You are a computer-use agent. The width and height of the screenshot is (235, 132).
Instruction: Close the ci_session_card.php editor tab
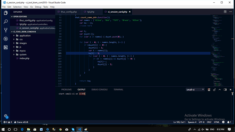click(130, 12)
